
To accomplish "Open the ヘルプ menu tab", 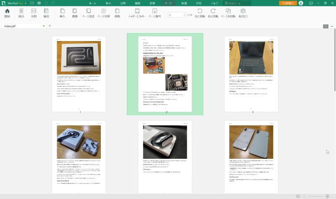I will (x=214, y=3).
